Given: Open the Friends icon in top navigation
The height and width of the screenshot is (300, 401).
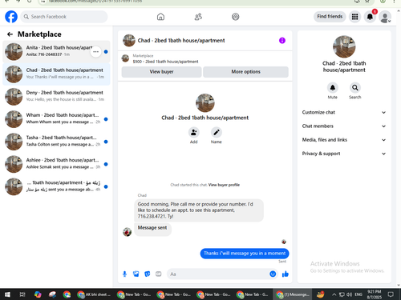Looking at the screenshot, I should (198, 17).
